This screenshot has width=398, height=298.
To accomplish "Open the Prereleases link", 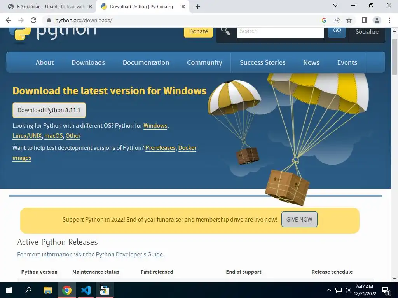I will tap(161, 148).
